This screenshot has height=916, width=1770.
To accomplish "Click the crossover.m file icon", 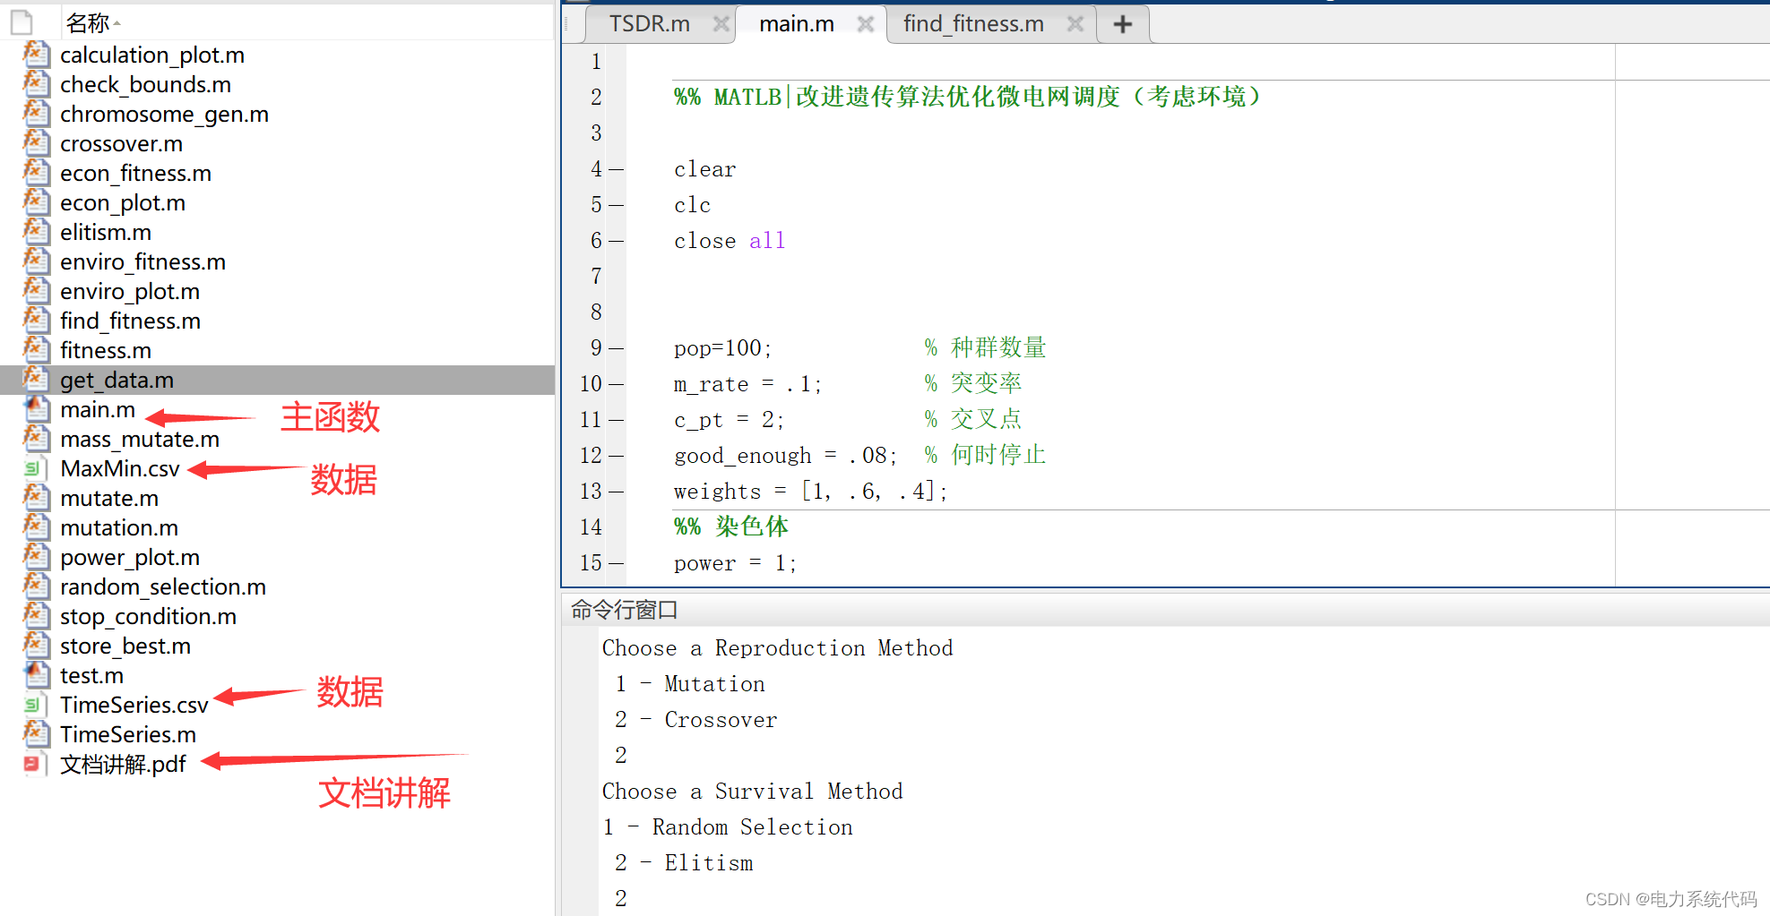I will pos(36,143).
